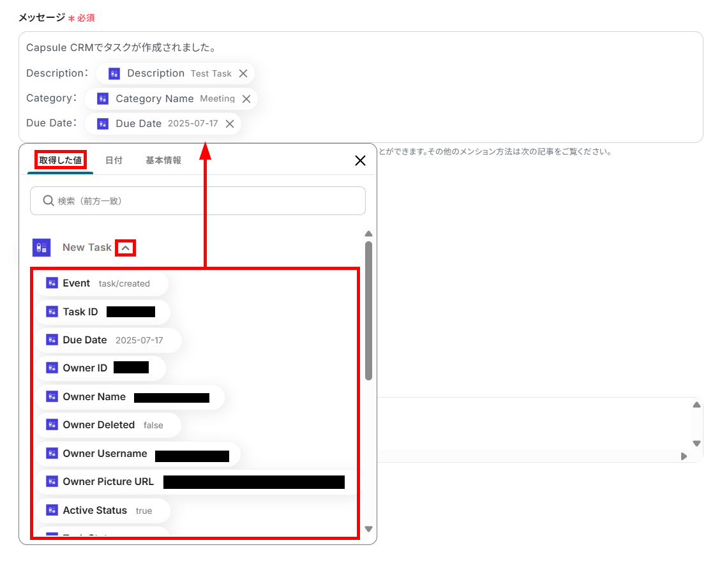Click the lower text area scroll down arrow
Screen dimensions: 722x561
696,444
